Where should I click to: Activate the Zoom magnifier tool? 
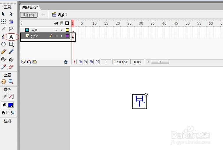tap(11, 82)
